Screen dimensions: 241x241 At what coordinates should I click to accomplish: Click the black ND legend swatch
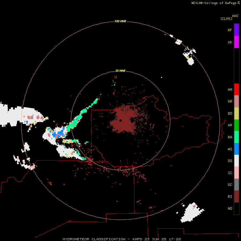[236, 208]
